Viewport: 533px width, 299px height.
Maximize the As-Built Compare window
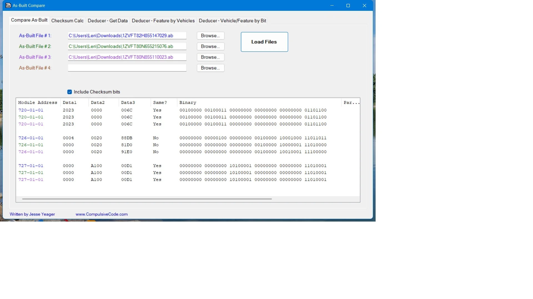[348, 6]
